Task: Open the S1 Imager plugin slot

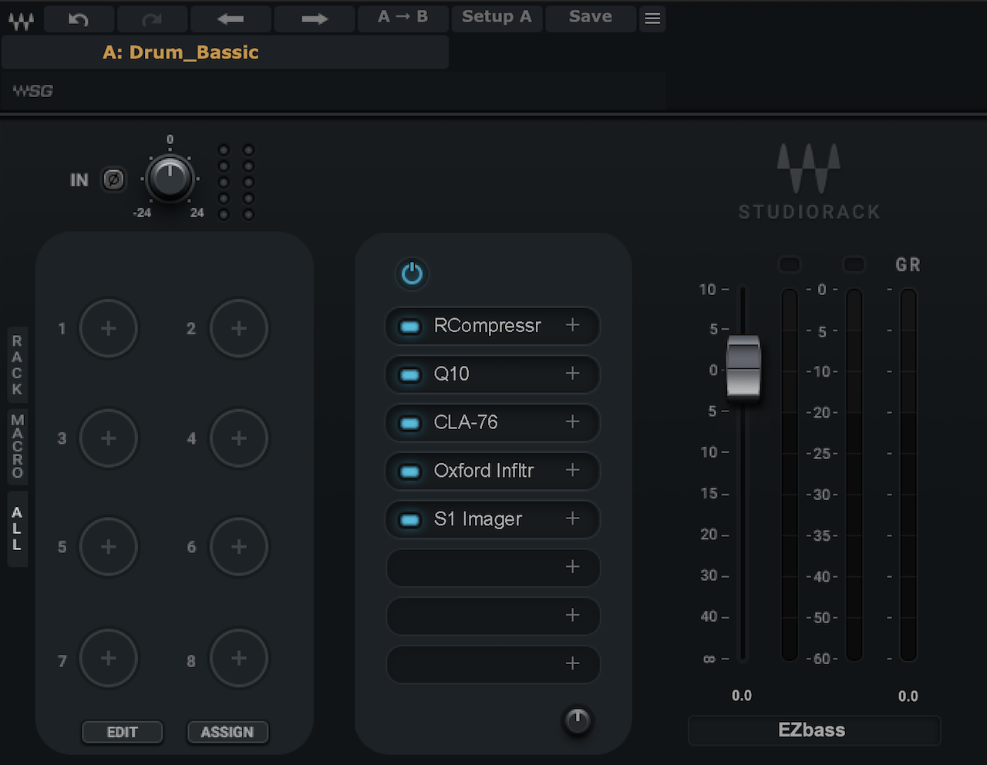Action: pyautogui.click(x=493, y=519)
